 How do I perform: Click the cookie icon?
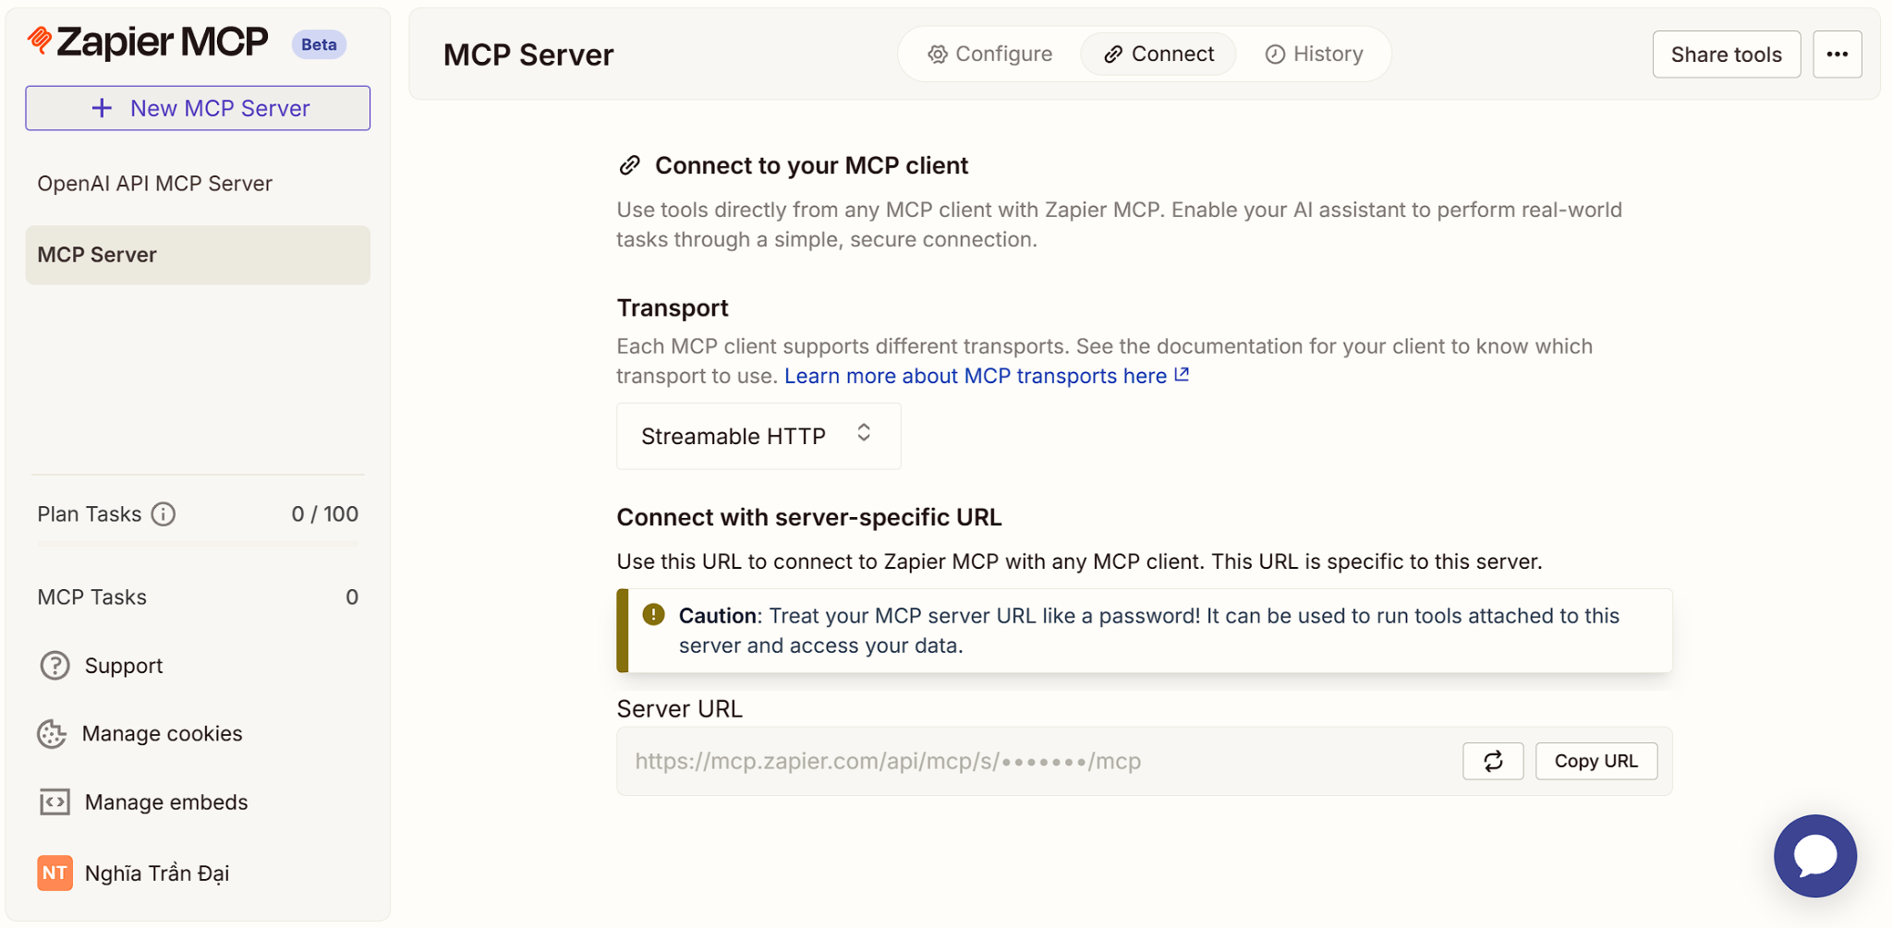coord(52,734)
